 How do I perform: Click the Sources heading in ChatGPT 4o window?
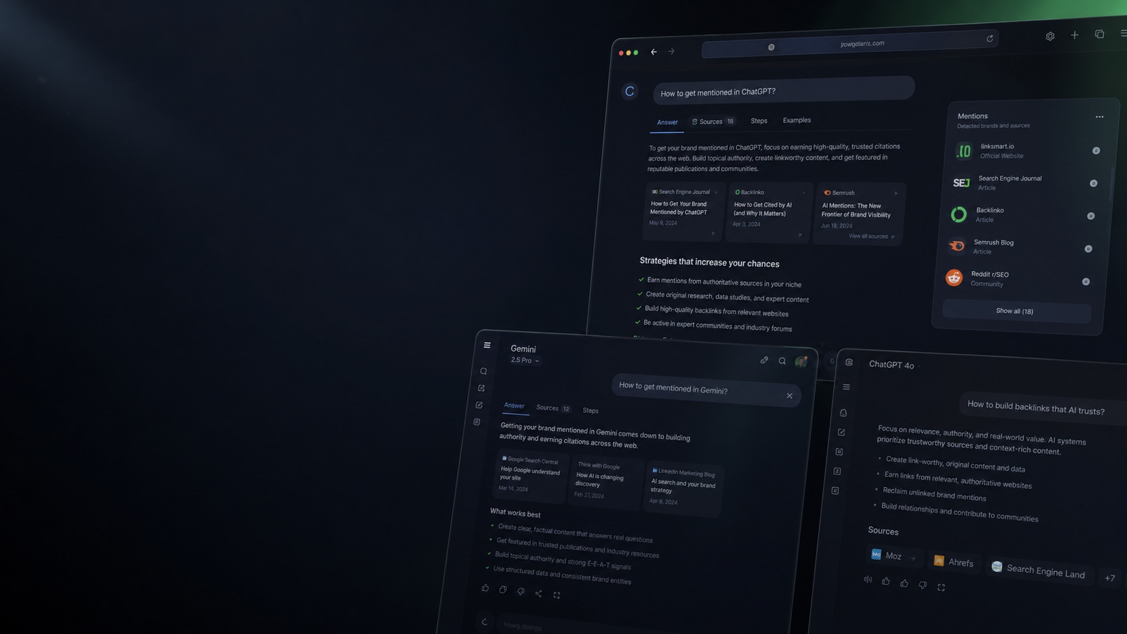tap(883, 531)
